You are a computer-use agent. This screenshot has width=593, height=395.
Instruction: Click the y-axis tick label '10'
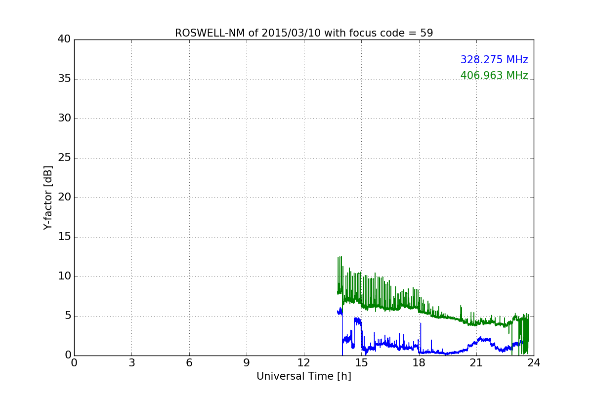tap(64, 276)
